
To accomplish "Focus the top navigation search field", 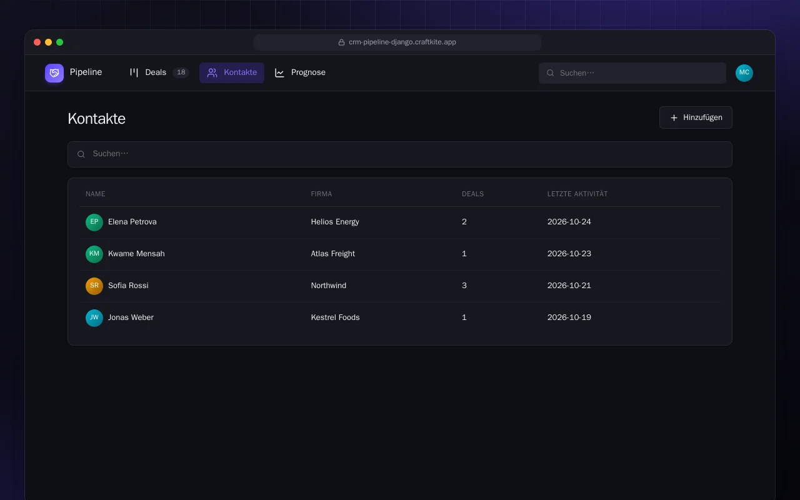I will (x=632, y=73).
